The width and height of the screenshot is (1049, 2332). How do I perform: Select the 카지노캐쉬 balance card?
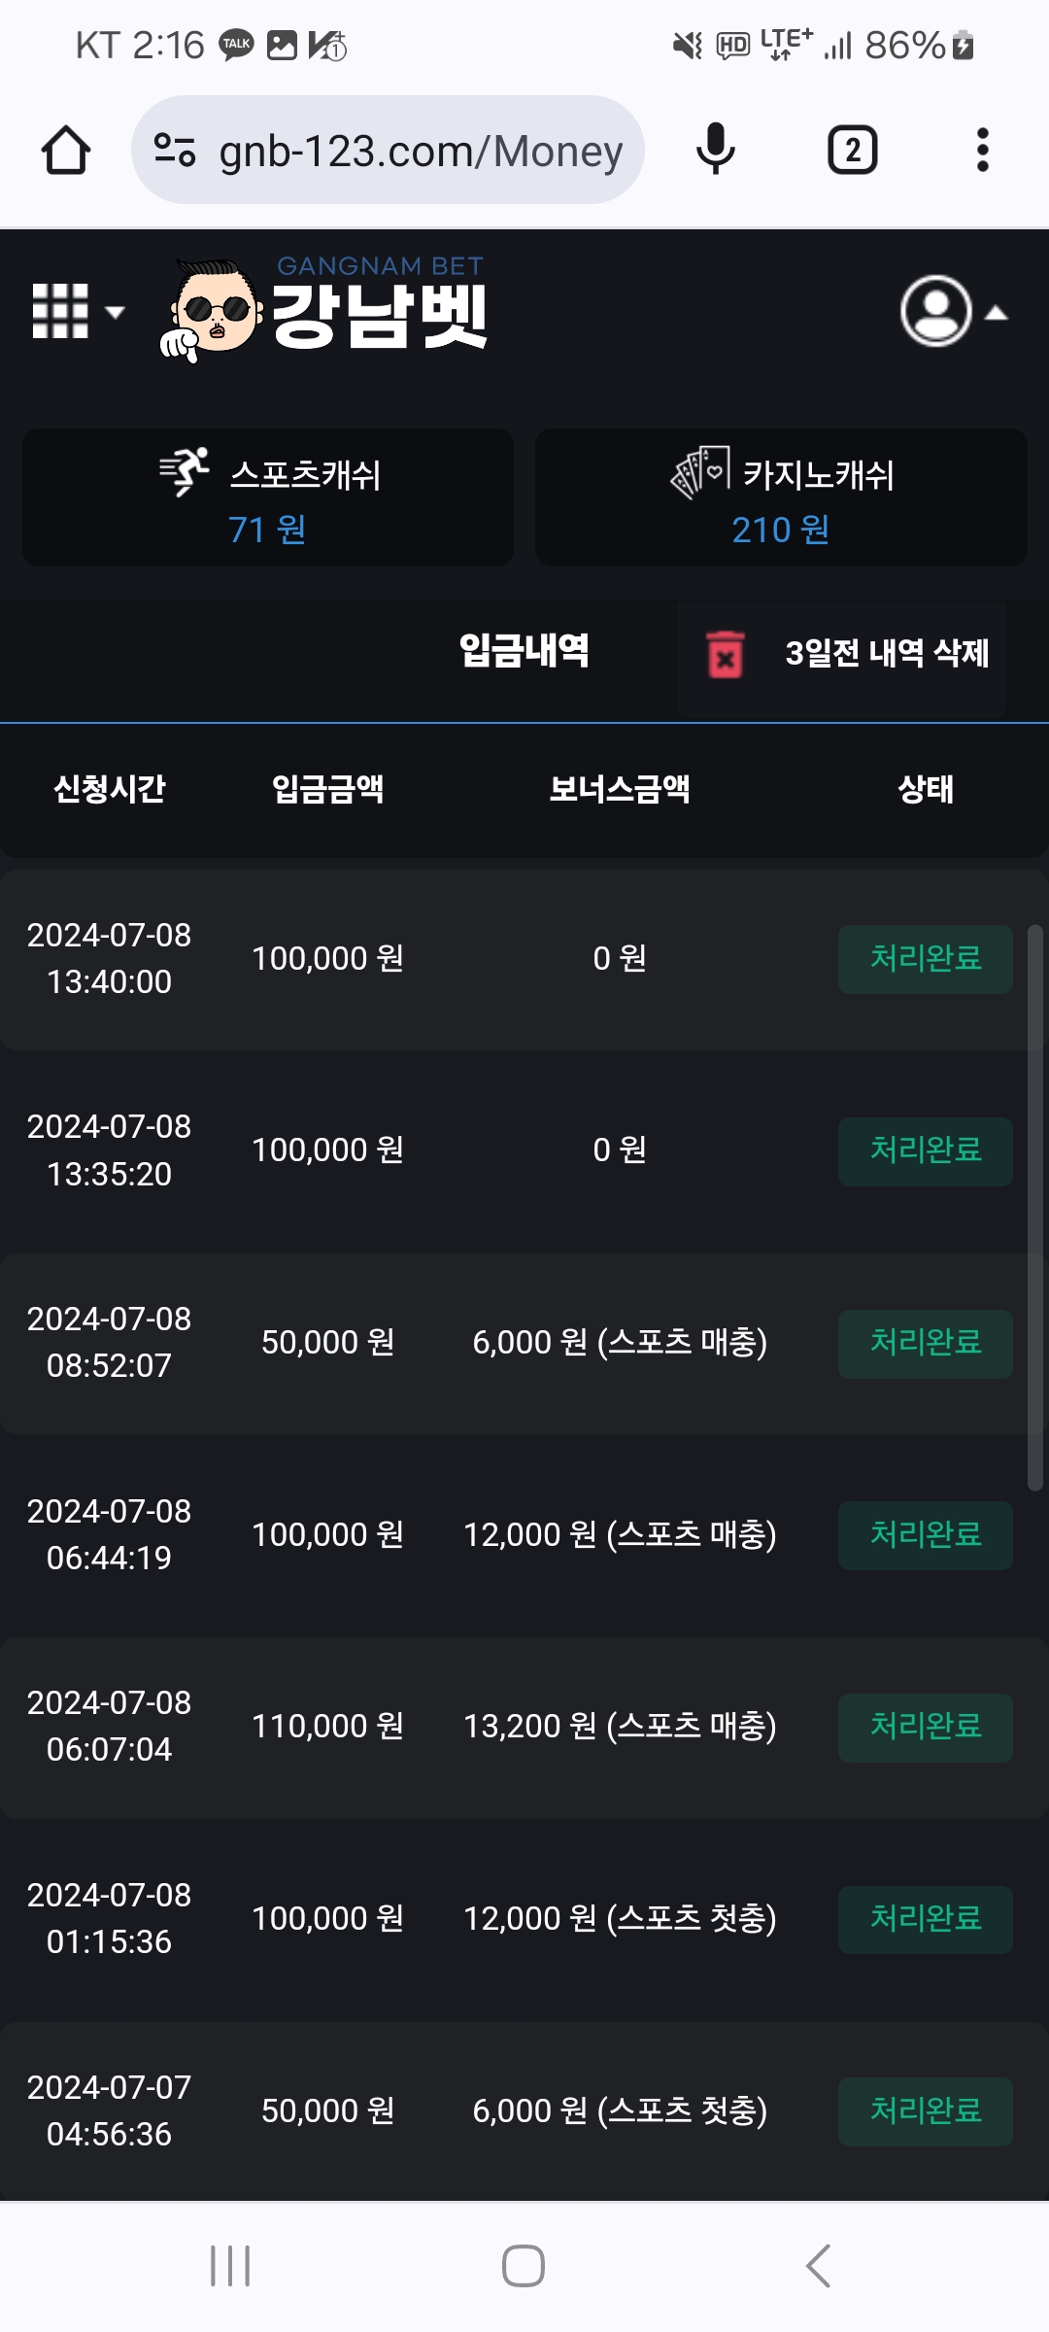coord(781,497)
